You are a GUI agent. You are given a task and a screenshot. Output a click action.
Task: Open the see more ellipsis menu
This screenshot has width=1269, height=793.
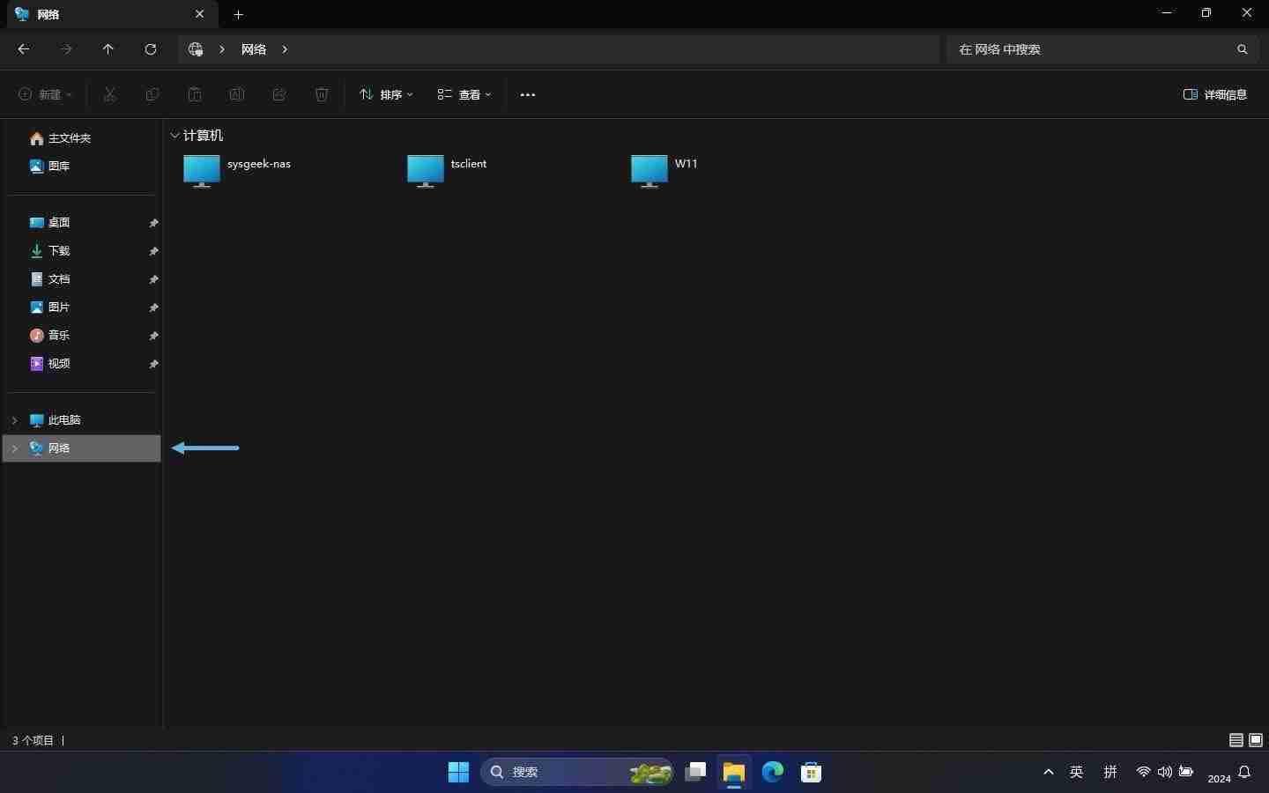pyautogui.click(x=527, y=95)
